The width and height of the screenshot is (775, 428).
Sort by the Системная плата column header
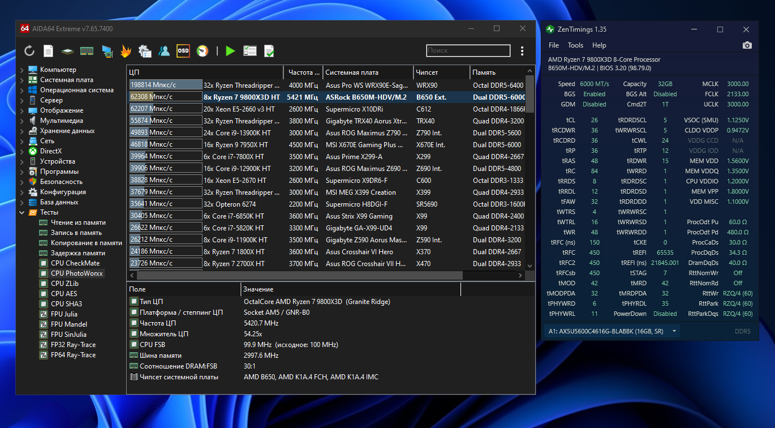coord(368,72)
